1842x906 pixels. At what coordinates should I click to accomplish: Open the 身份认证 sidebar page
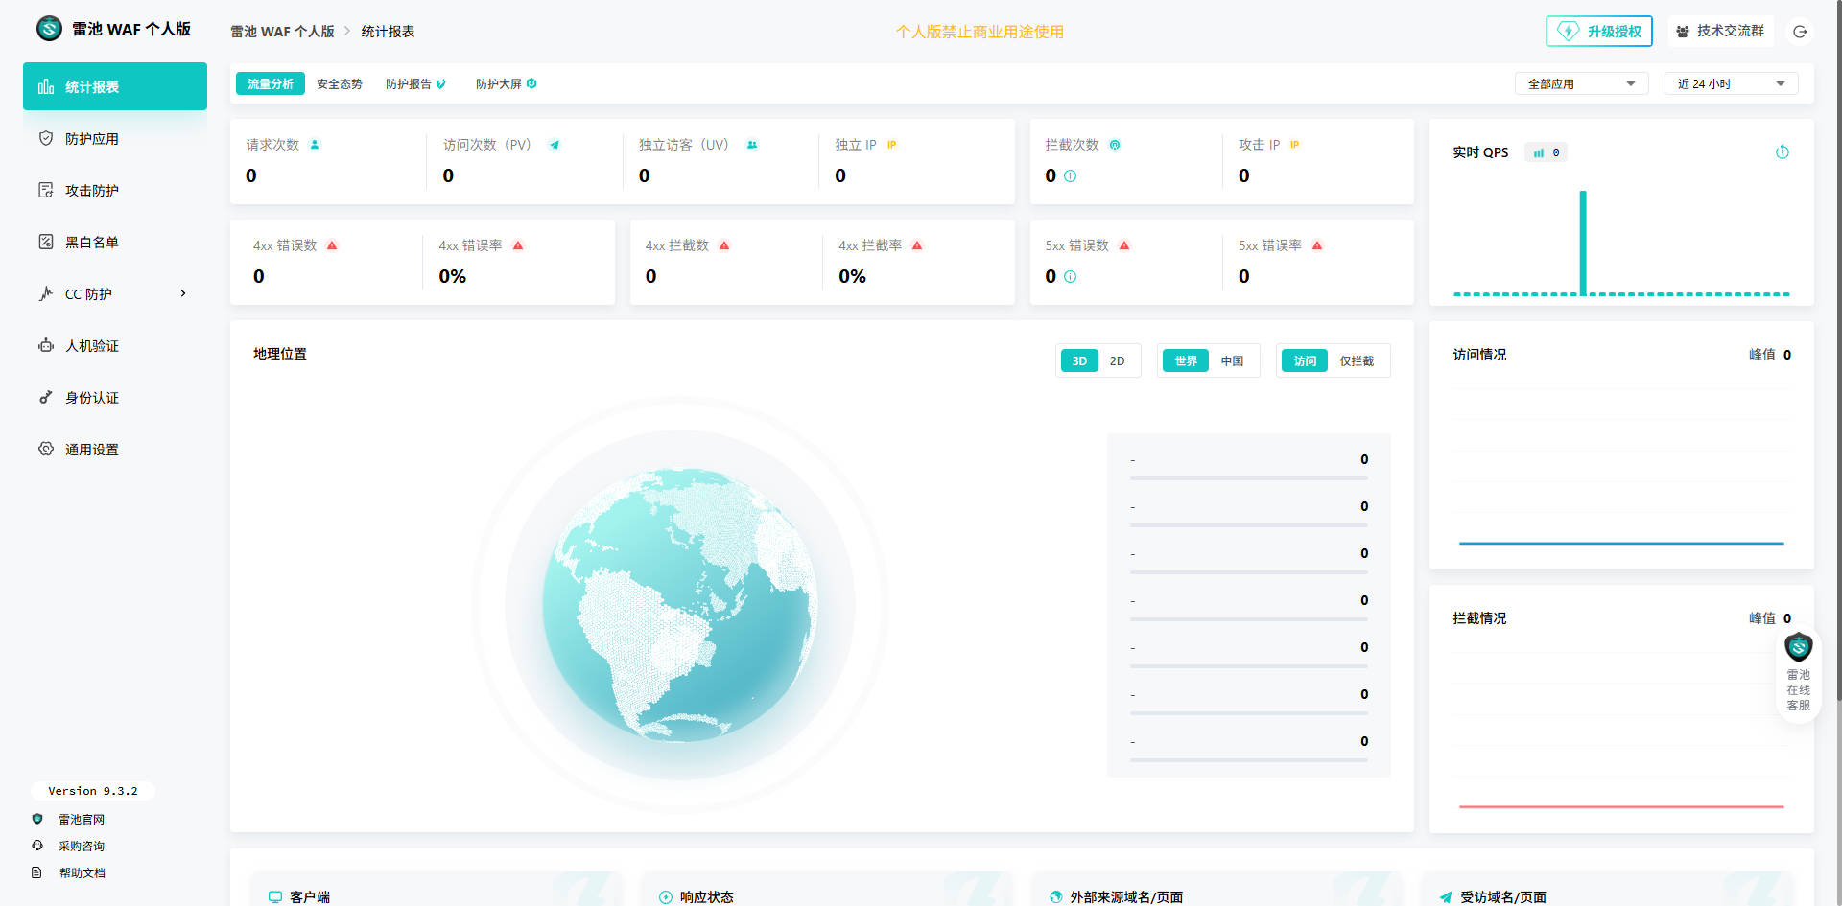(x=115, y=397)
